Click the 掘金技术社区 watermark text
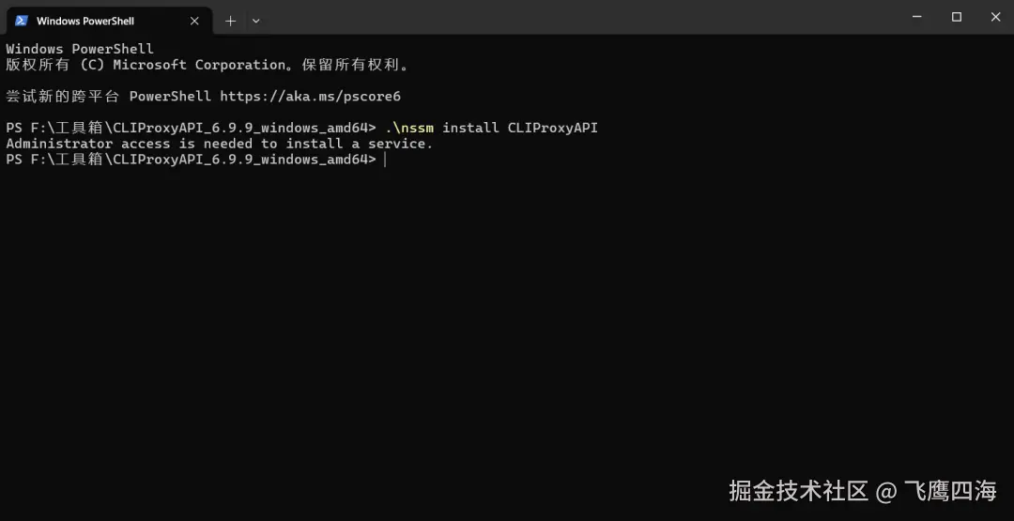 (x=798, y=491)
